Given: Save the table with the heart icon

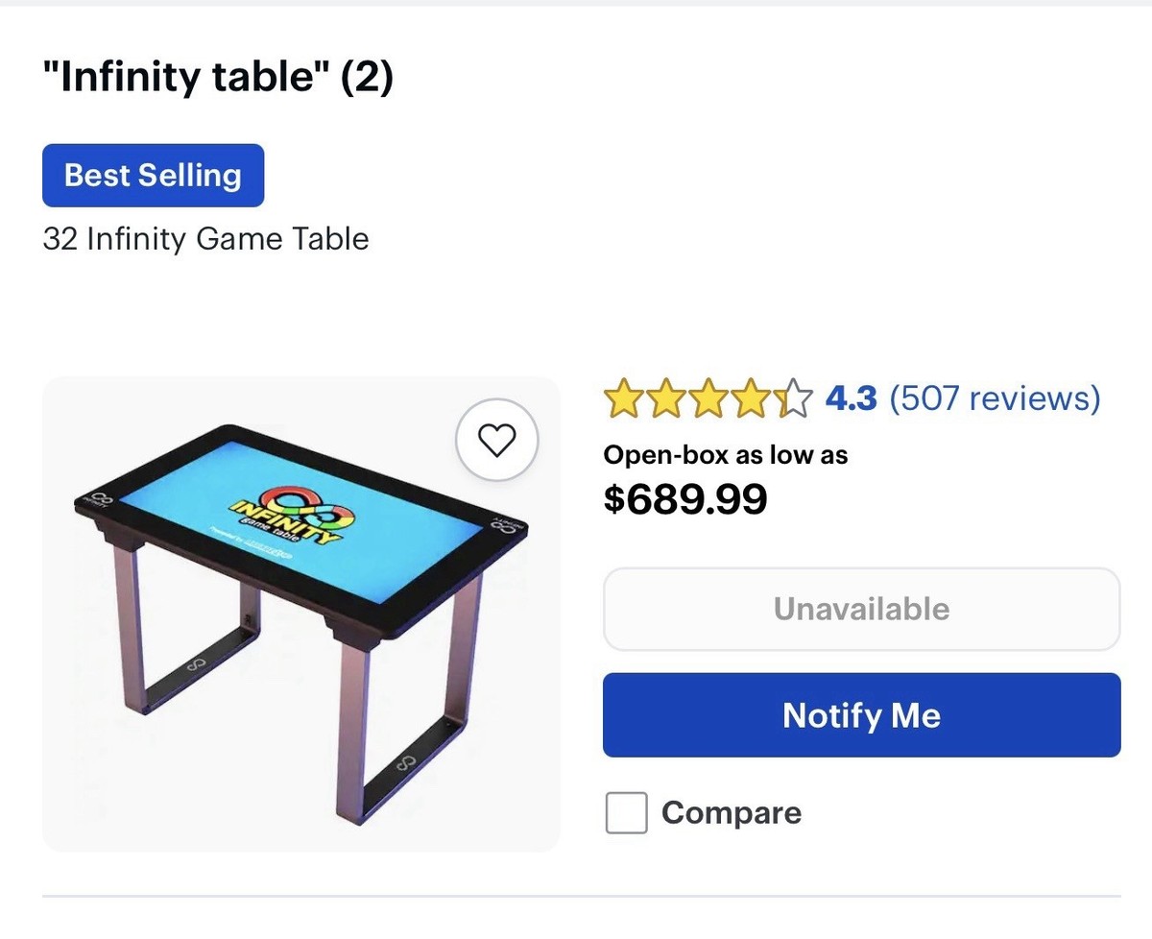Looking at the screenshot, I should point(496,440).
